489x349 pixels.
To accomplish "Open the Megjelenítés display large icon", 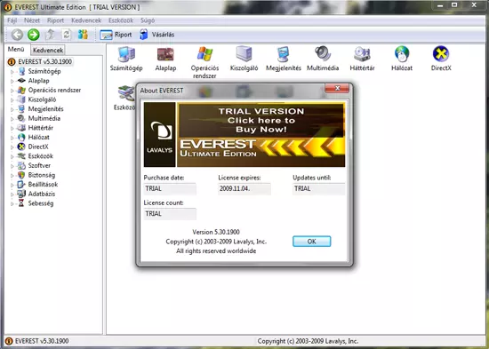I will click(x=283, y=59).
